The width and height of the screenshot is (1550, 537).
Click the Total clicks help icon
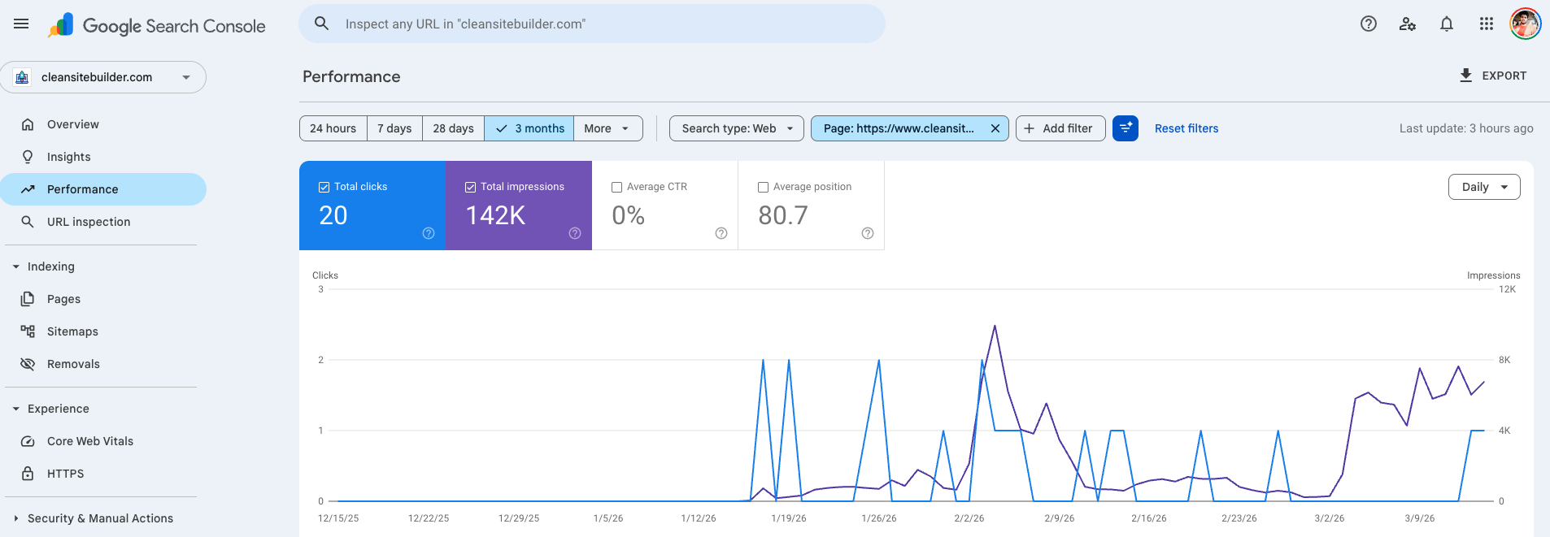pos(429,233)
